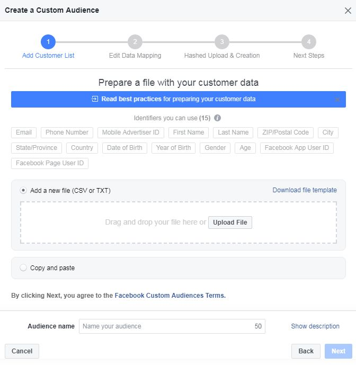
Task: Open Facebook Custom Audiences Terms link
Action: coord(170,296)
